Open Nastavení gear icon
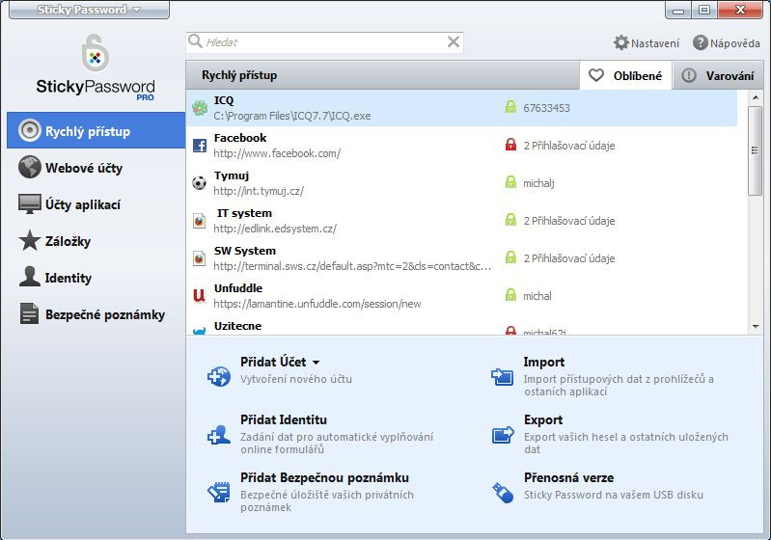Screen dimensions: 771x540 click(621, 42)
